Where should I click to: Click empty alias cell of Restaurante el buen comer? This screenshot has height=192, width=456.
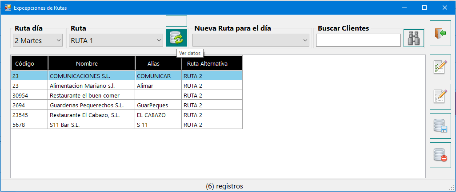coord(158,95)
